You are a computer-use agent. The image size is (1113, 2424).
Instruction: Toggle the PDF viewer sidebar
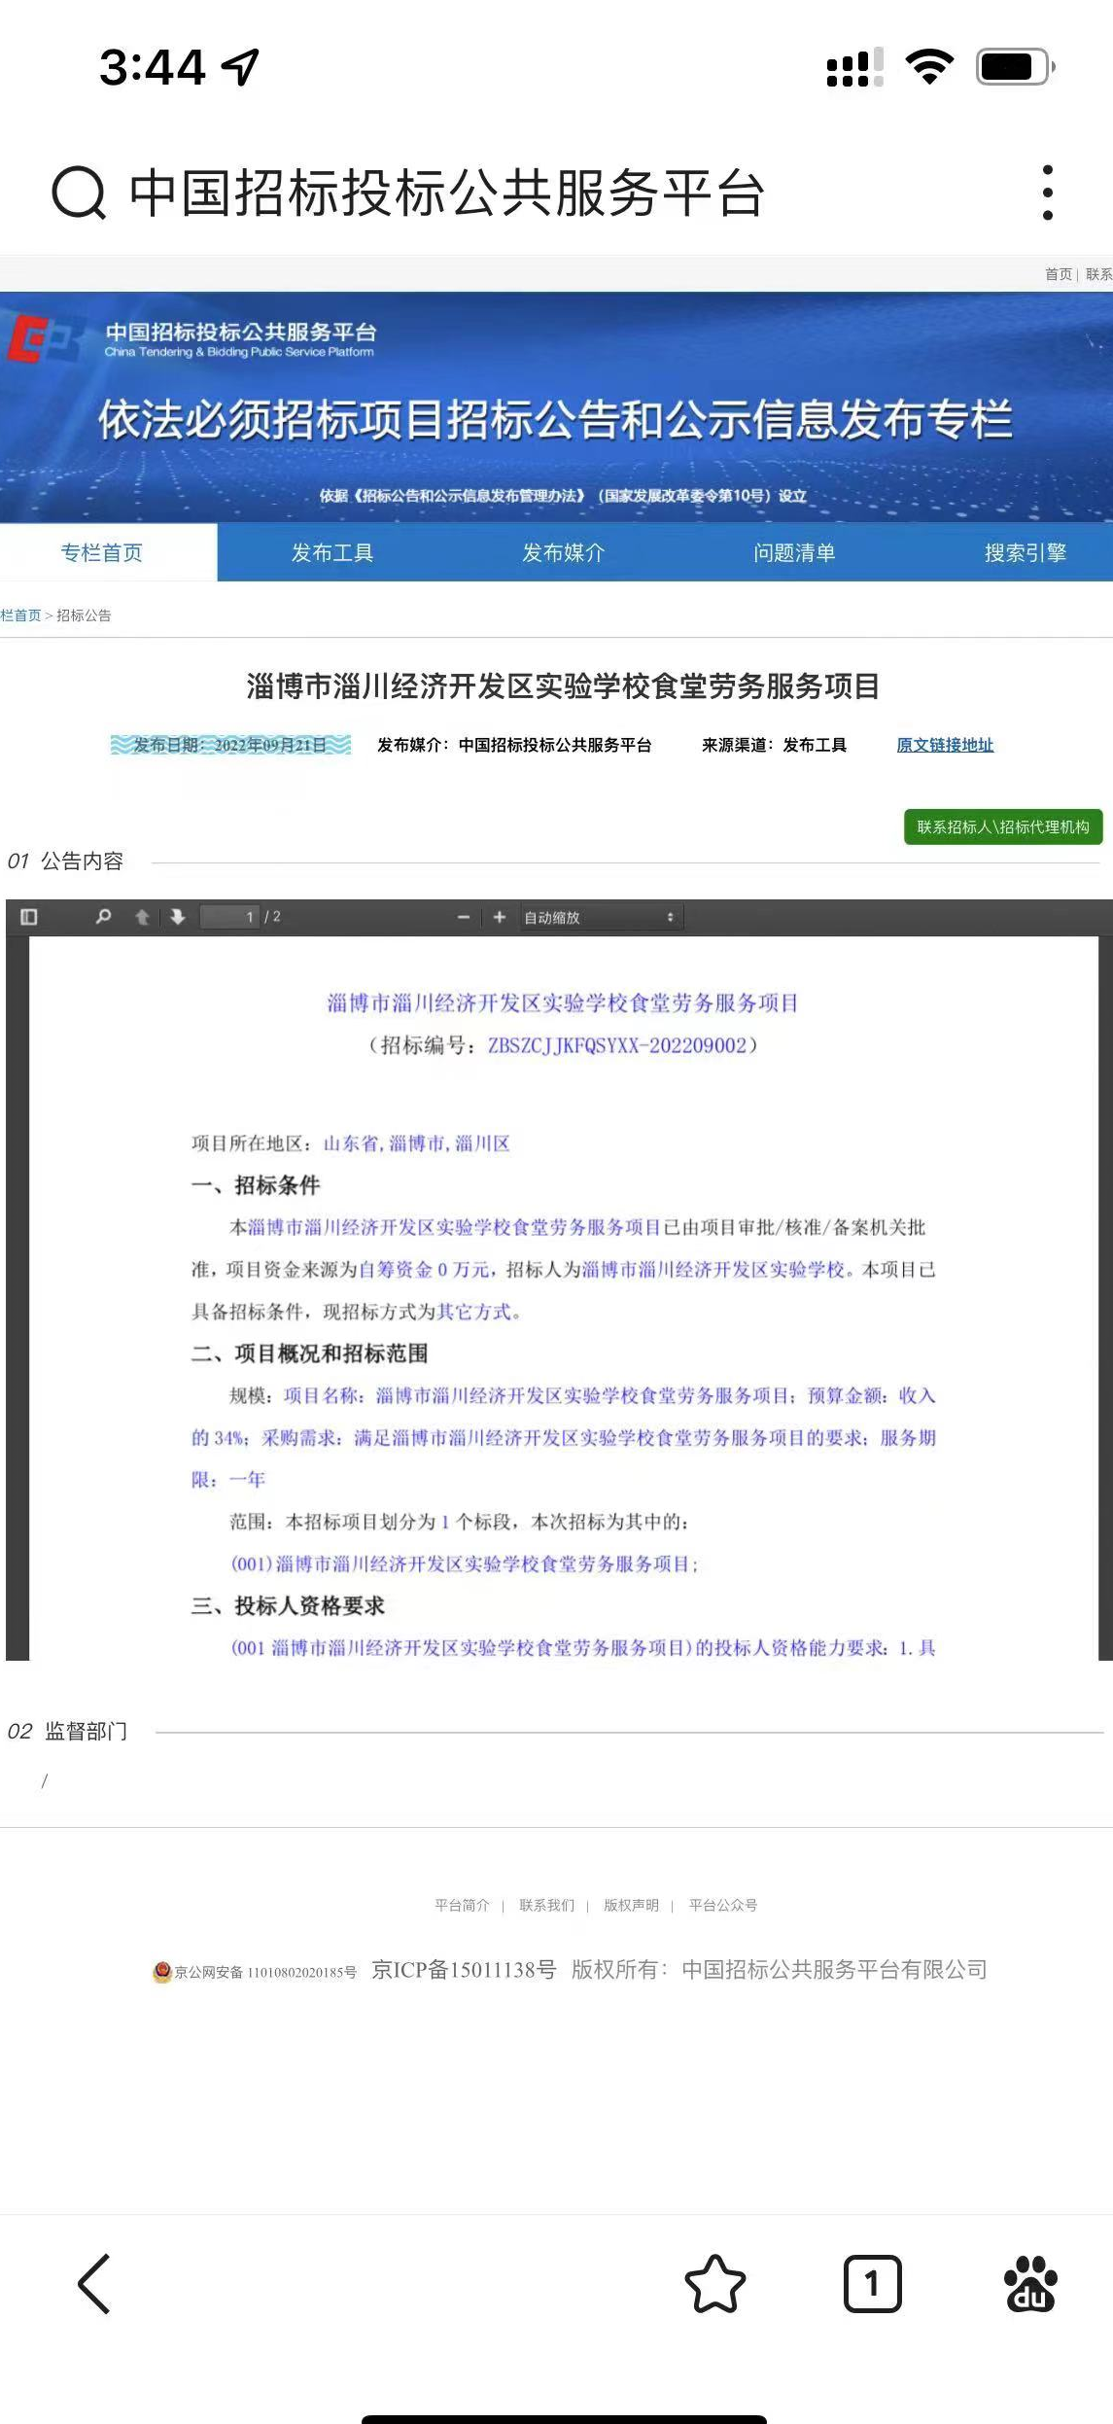click(x=28, y=917)
